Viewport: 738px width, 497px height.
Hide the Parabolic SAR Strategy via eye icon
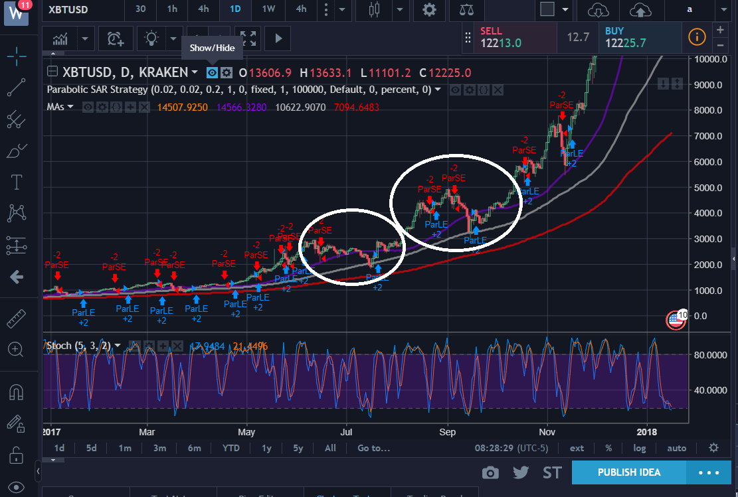(455, 90)
